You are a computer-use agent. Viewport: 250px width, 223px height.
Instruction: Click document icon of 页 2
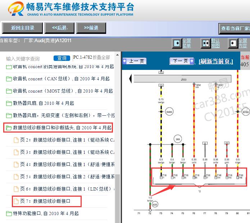pyautogui.click(x=16, y=140)
